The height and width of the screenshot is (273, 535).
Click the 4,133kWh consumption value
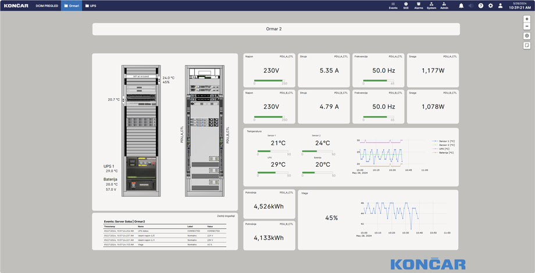click(x=269, y=238)
